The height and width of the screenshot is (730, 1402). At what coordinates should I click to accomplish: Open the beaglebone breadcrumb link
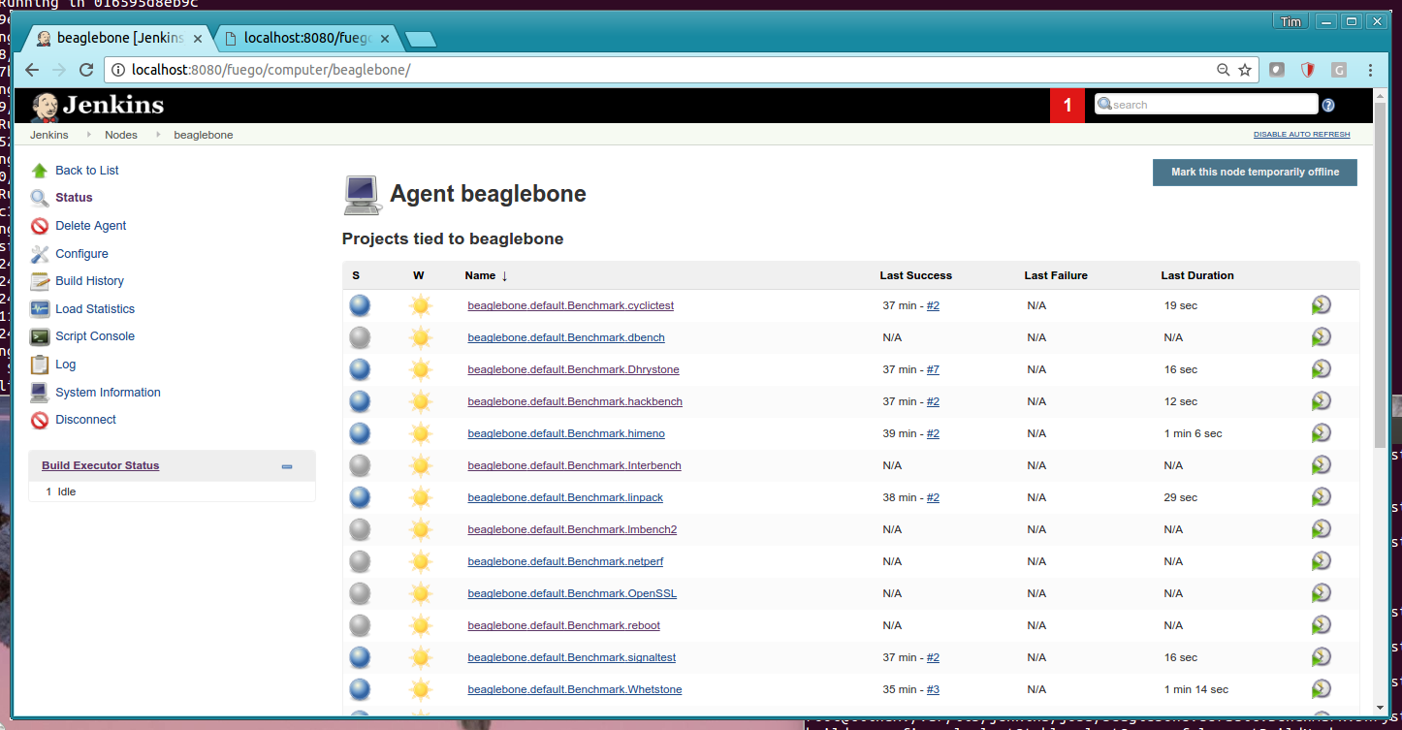(x=204, y=135)
